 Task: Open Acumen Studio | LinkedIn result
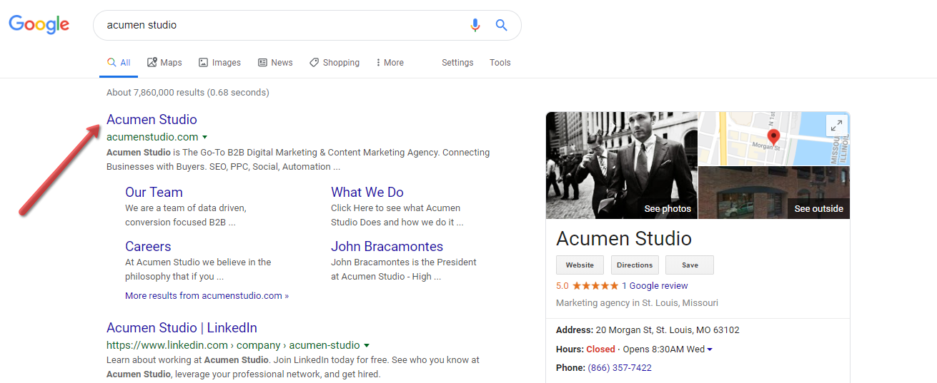[182, 327]
